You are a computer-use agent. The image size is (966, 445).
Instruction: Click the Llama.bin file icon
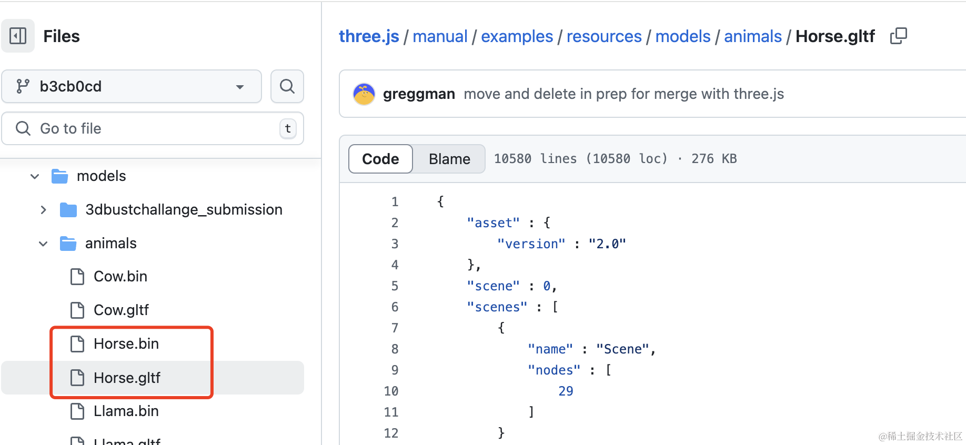coord(77,411)
